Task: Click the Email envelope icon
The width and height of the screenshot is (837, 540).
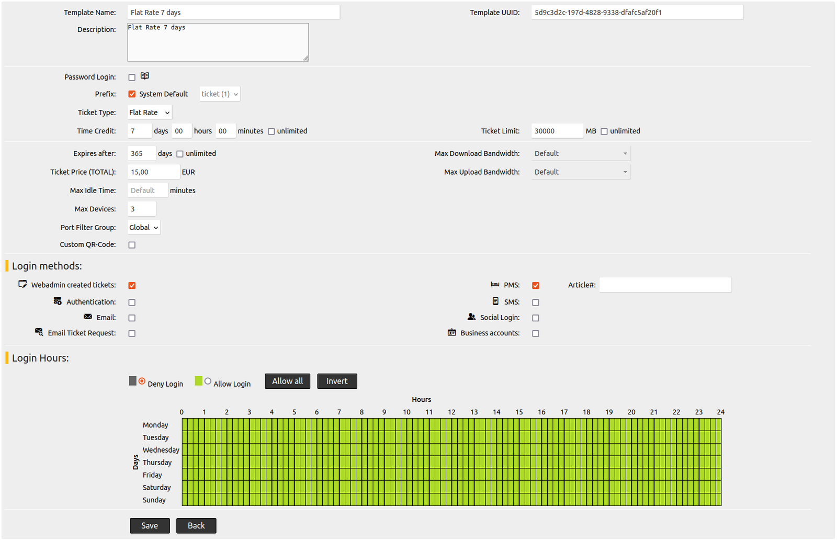Action: pos(88,317)
